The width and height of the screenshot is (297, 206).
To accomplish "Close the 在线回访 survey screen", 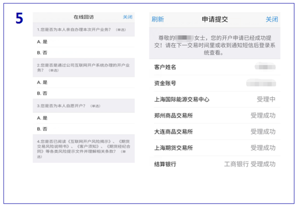I will [x=128, y=17].
